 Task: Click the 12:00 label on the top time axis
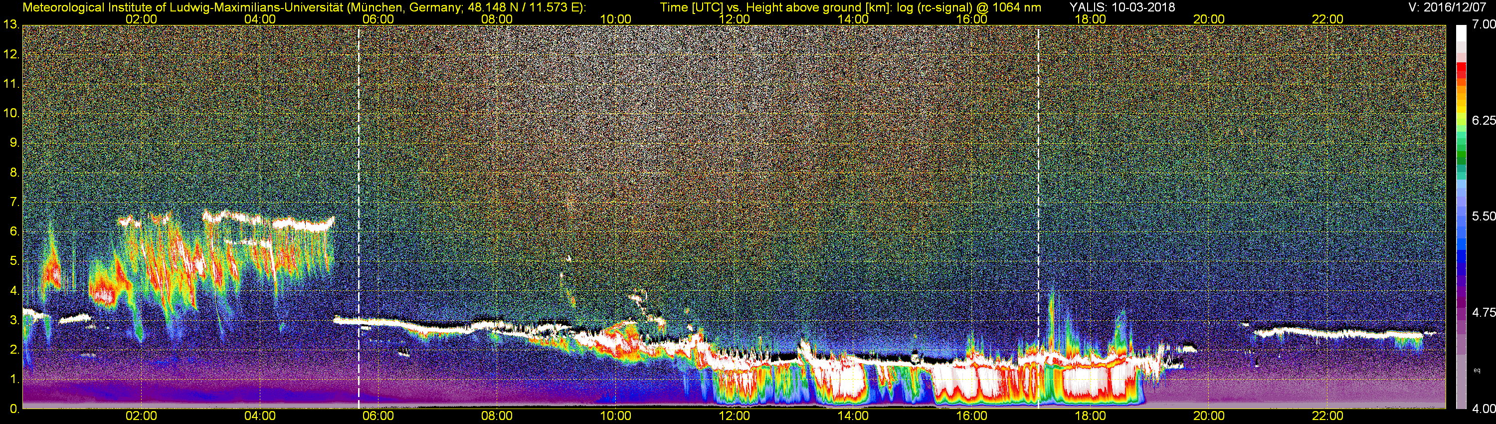[734, 19]
